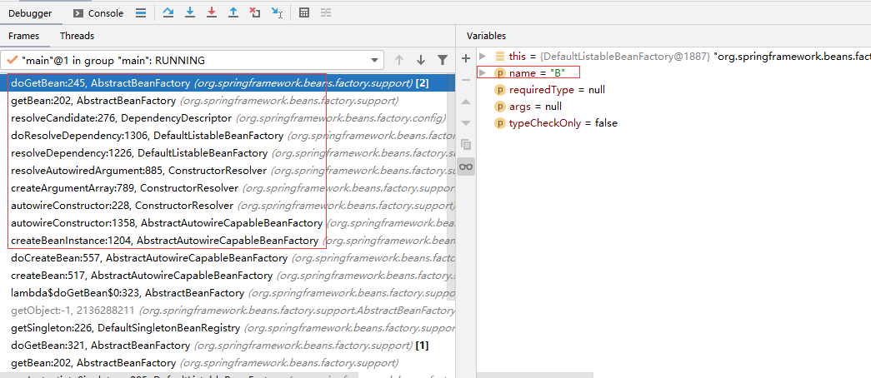Click the red Force Step Into icon
871x378 pixels.
point(211,12)
